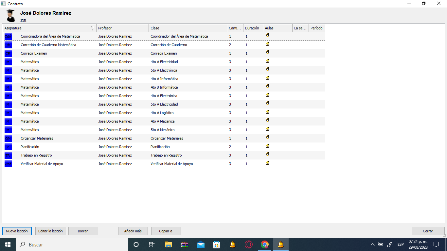Click the blue icon for Verificar Material de Apoyo
447x251 pixels.
(8, 164)
